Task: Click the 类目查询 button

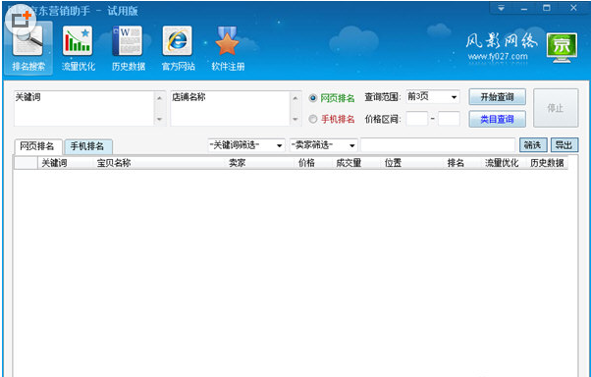Action: coord(497,119)
